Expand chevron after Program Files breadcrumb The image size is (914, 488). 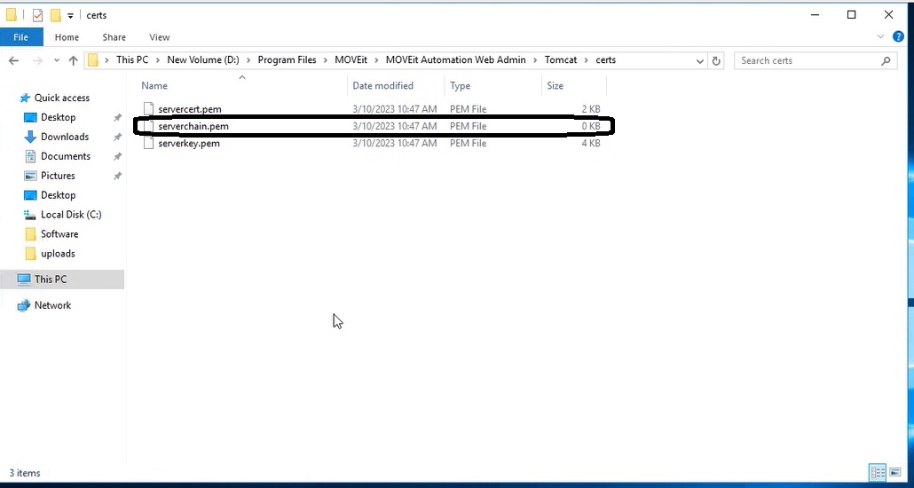coord(326,60)
